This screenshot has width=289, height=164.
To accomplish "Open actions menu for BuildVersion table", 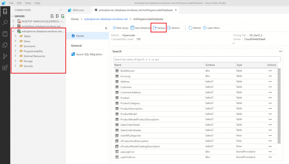I will tap(270, 71).
